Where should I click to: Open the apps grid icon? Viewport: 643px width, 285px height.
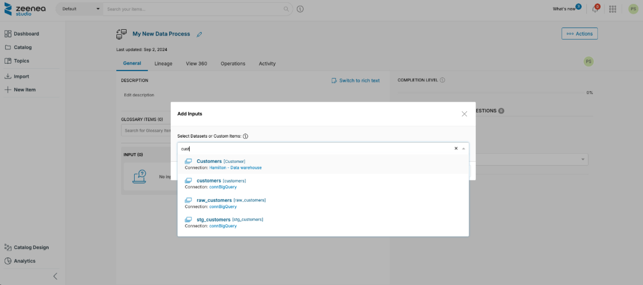(x=613, y=9)
